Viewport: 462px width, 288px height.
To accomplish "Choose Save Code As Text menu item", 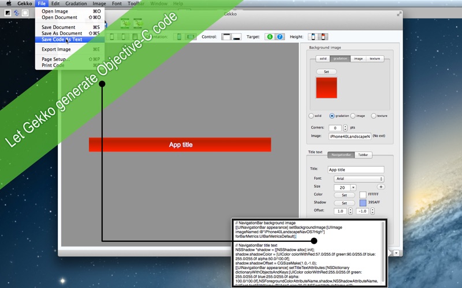I will point(70,39).
